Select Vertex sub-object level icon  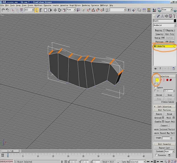(157, 80)
